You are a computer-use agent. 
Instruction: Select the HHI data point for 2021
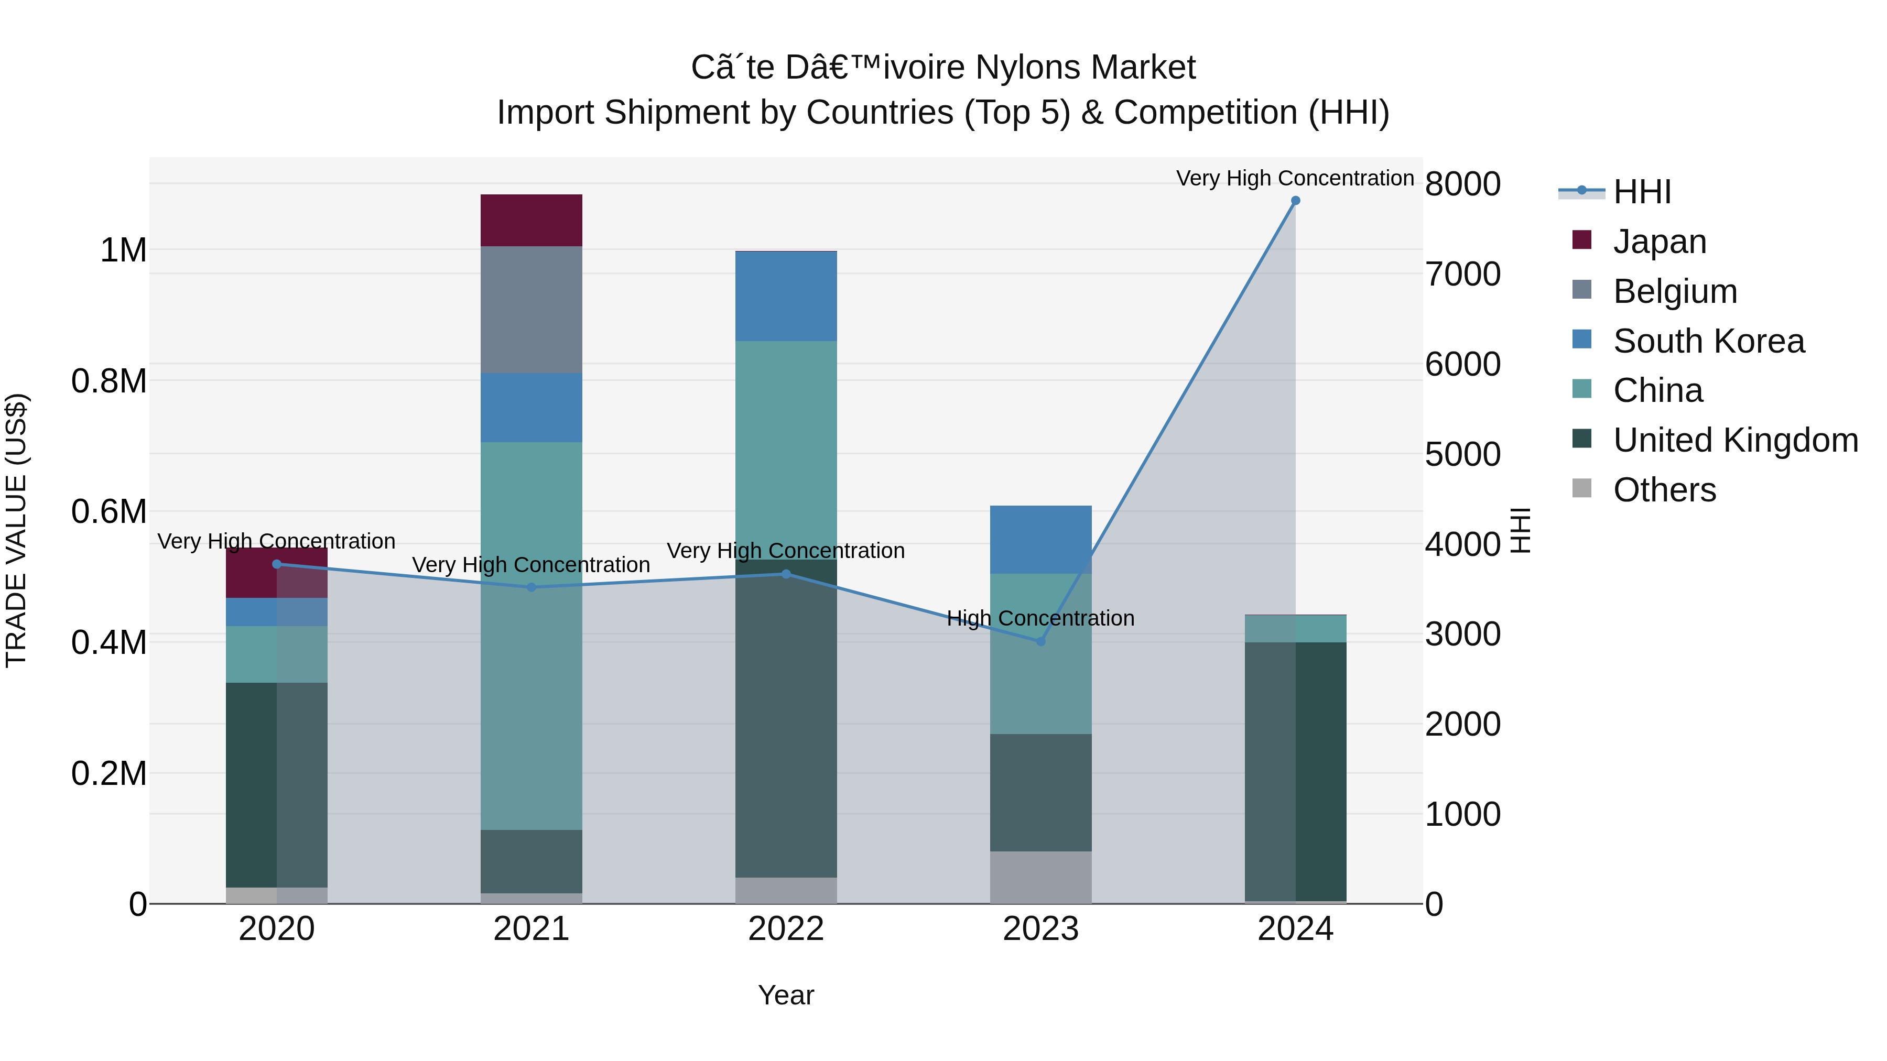coord(532,587)
